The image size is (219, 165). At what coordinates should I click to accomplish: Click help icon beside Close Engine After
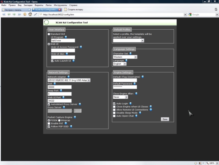pyautogui.click(x=136, y=93)
